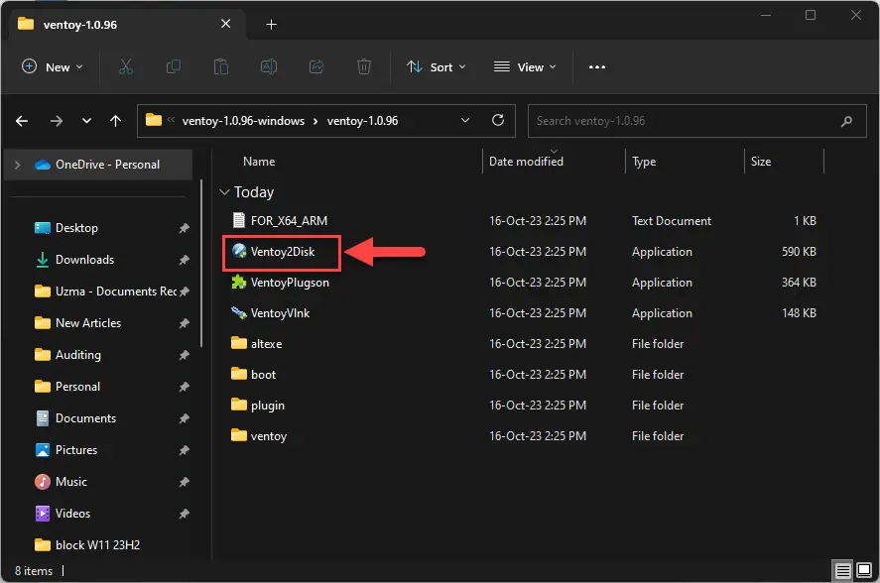
Task: Sort by Date modified column header
Action: [x=526, y=162]
